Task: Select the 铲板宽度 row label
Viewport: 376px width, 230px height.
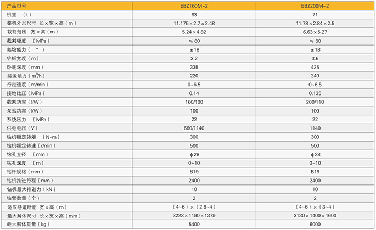Action: point(23,58)
